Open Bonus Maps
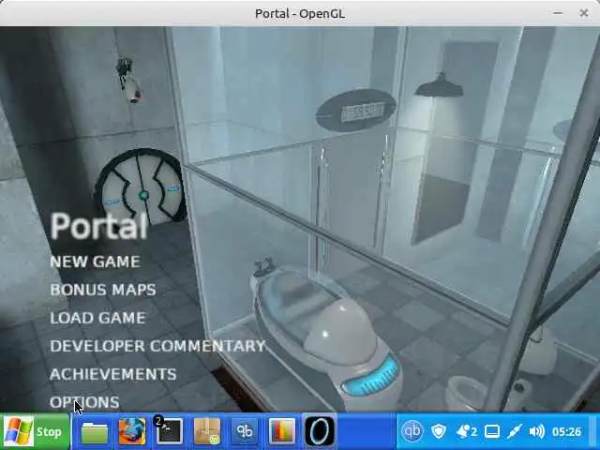 pyautogui.click(x=103, y=290)
